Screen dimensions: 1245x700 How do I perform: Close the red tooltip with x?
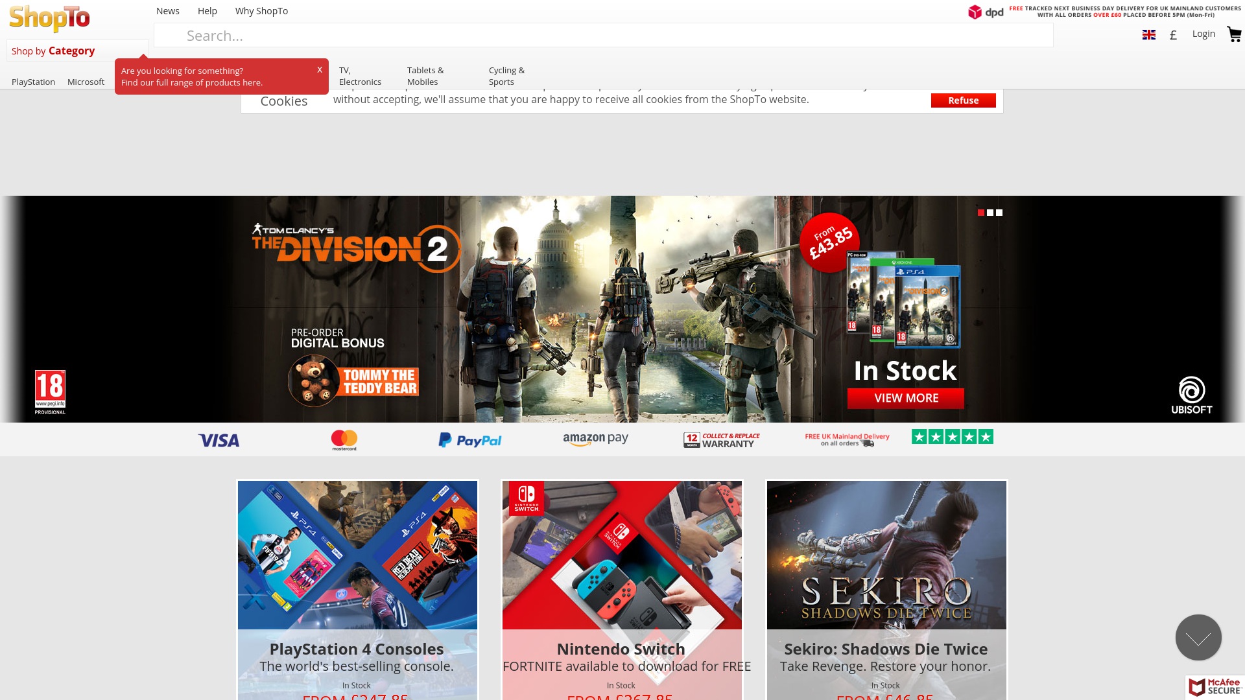click(320, 69)
